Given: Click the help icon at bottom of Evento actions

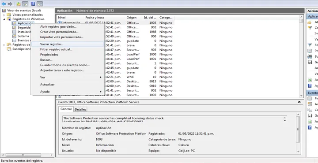Looking at the screenshot, I should pos(310,127).
